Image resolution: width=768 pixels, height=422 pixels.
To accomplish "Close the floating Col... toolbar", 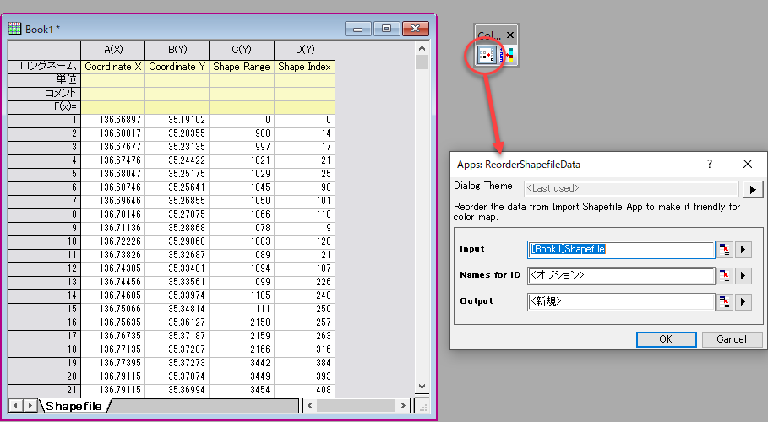I will pos(509,35).
